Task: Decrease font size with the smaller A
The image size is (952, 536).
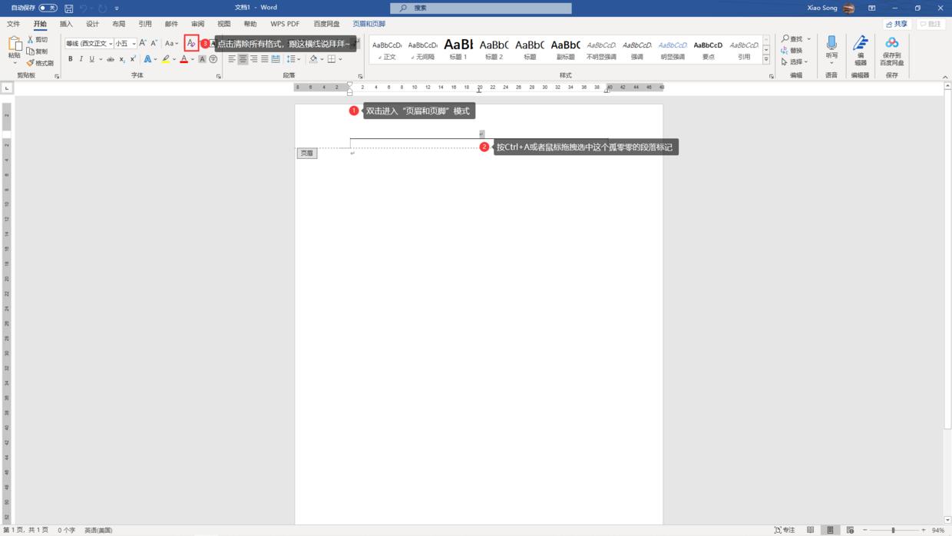Action: tap(154, 43)
